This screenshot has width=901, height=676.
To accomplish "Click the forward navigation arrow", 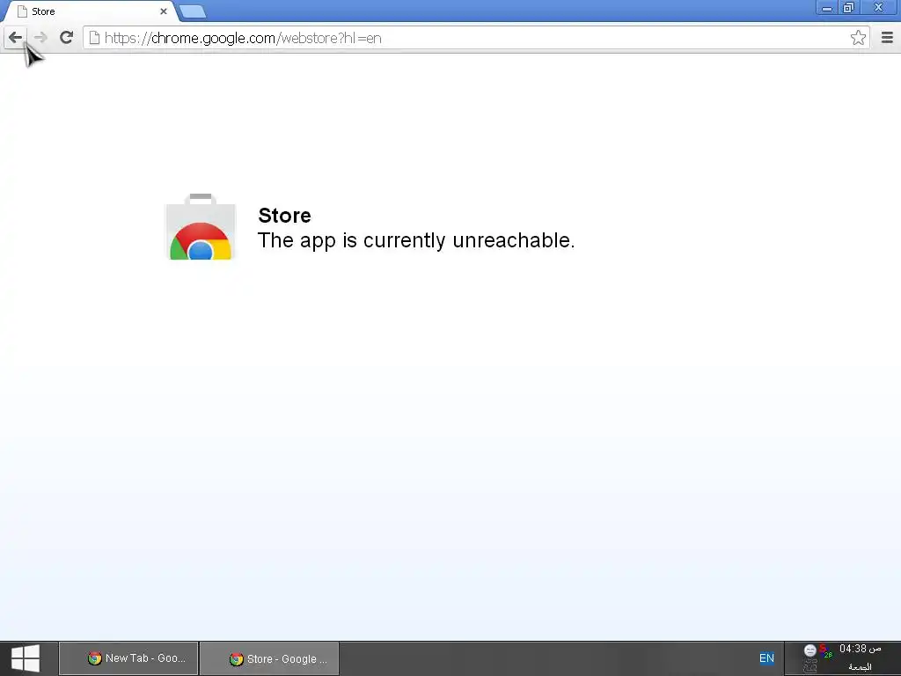I will coord(40,38).
